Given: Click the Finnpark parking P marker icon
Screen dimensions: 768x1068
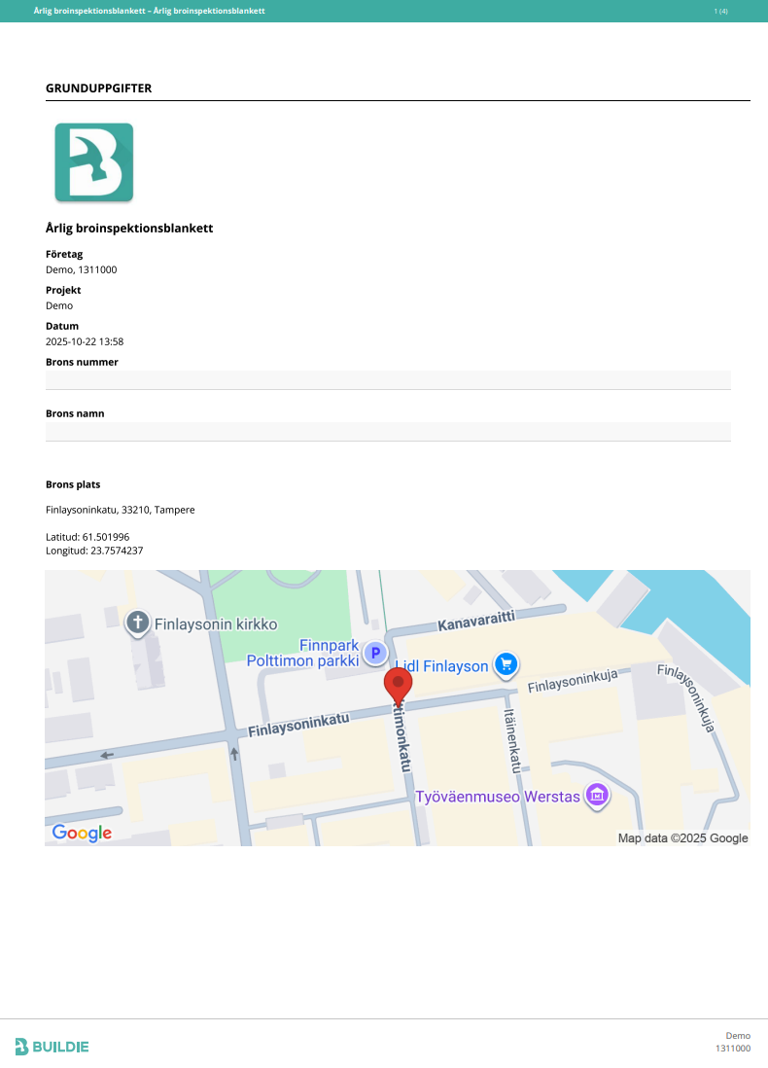Looking at the screenshot, I should (x=374, y=653).
